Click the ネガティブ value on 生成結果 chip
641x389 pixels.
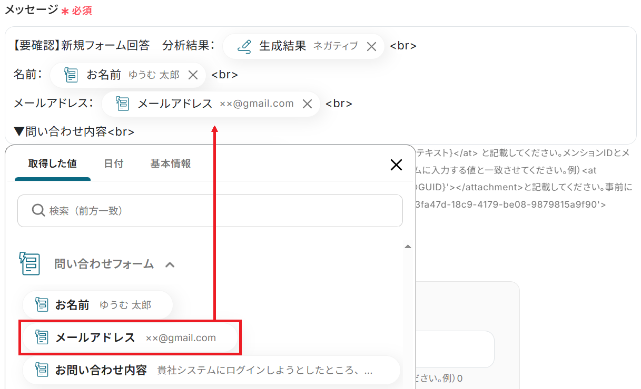coord(336,46)
